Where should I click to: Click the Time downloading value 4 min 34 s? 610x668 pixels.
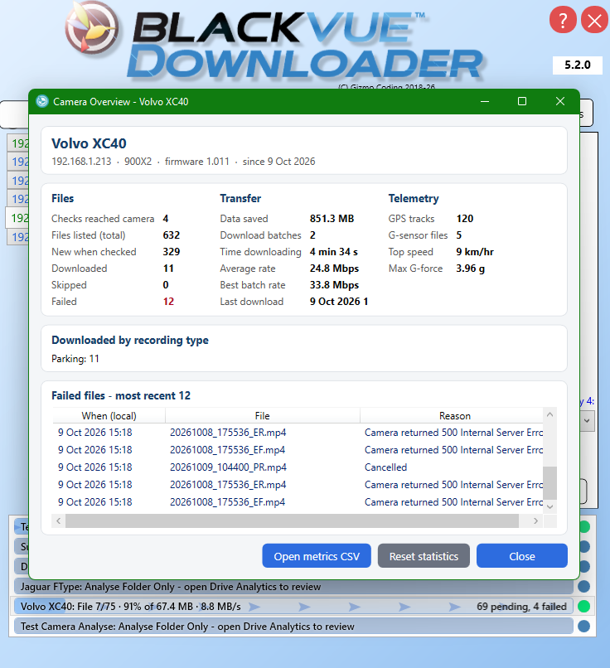(x=333, y=252)
